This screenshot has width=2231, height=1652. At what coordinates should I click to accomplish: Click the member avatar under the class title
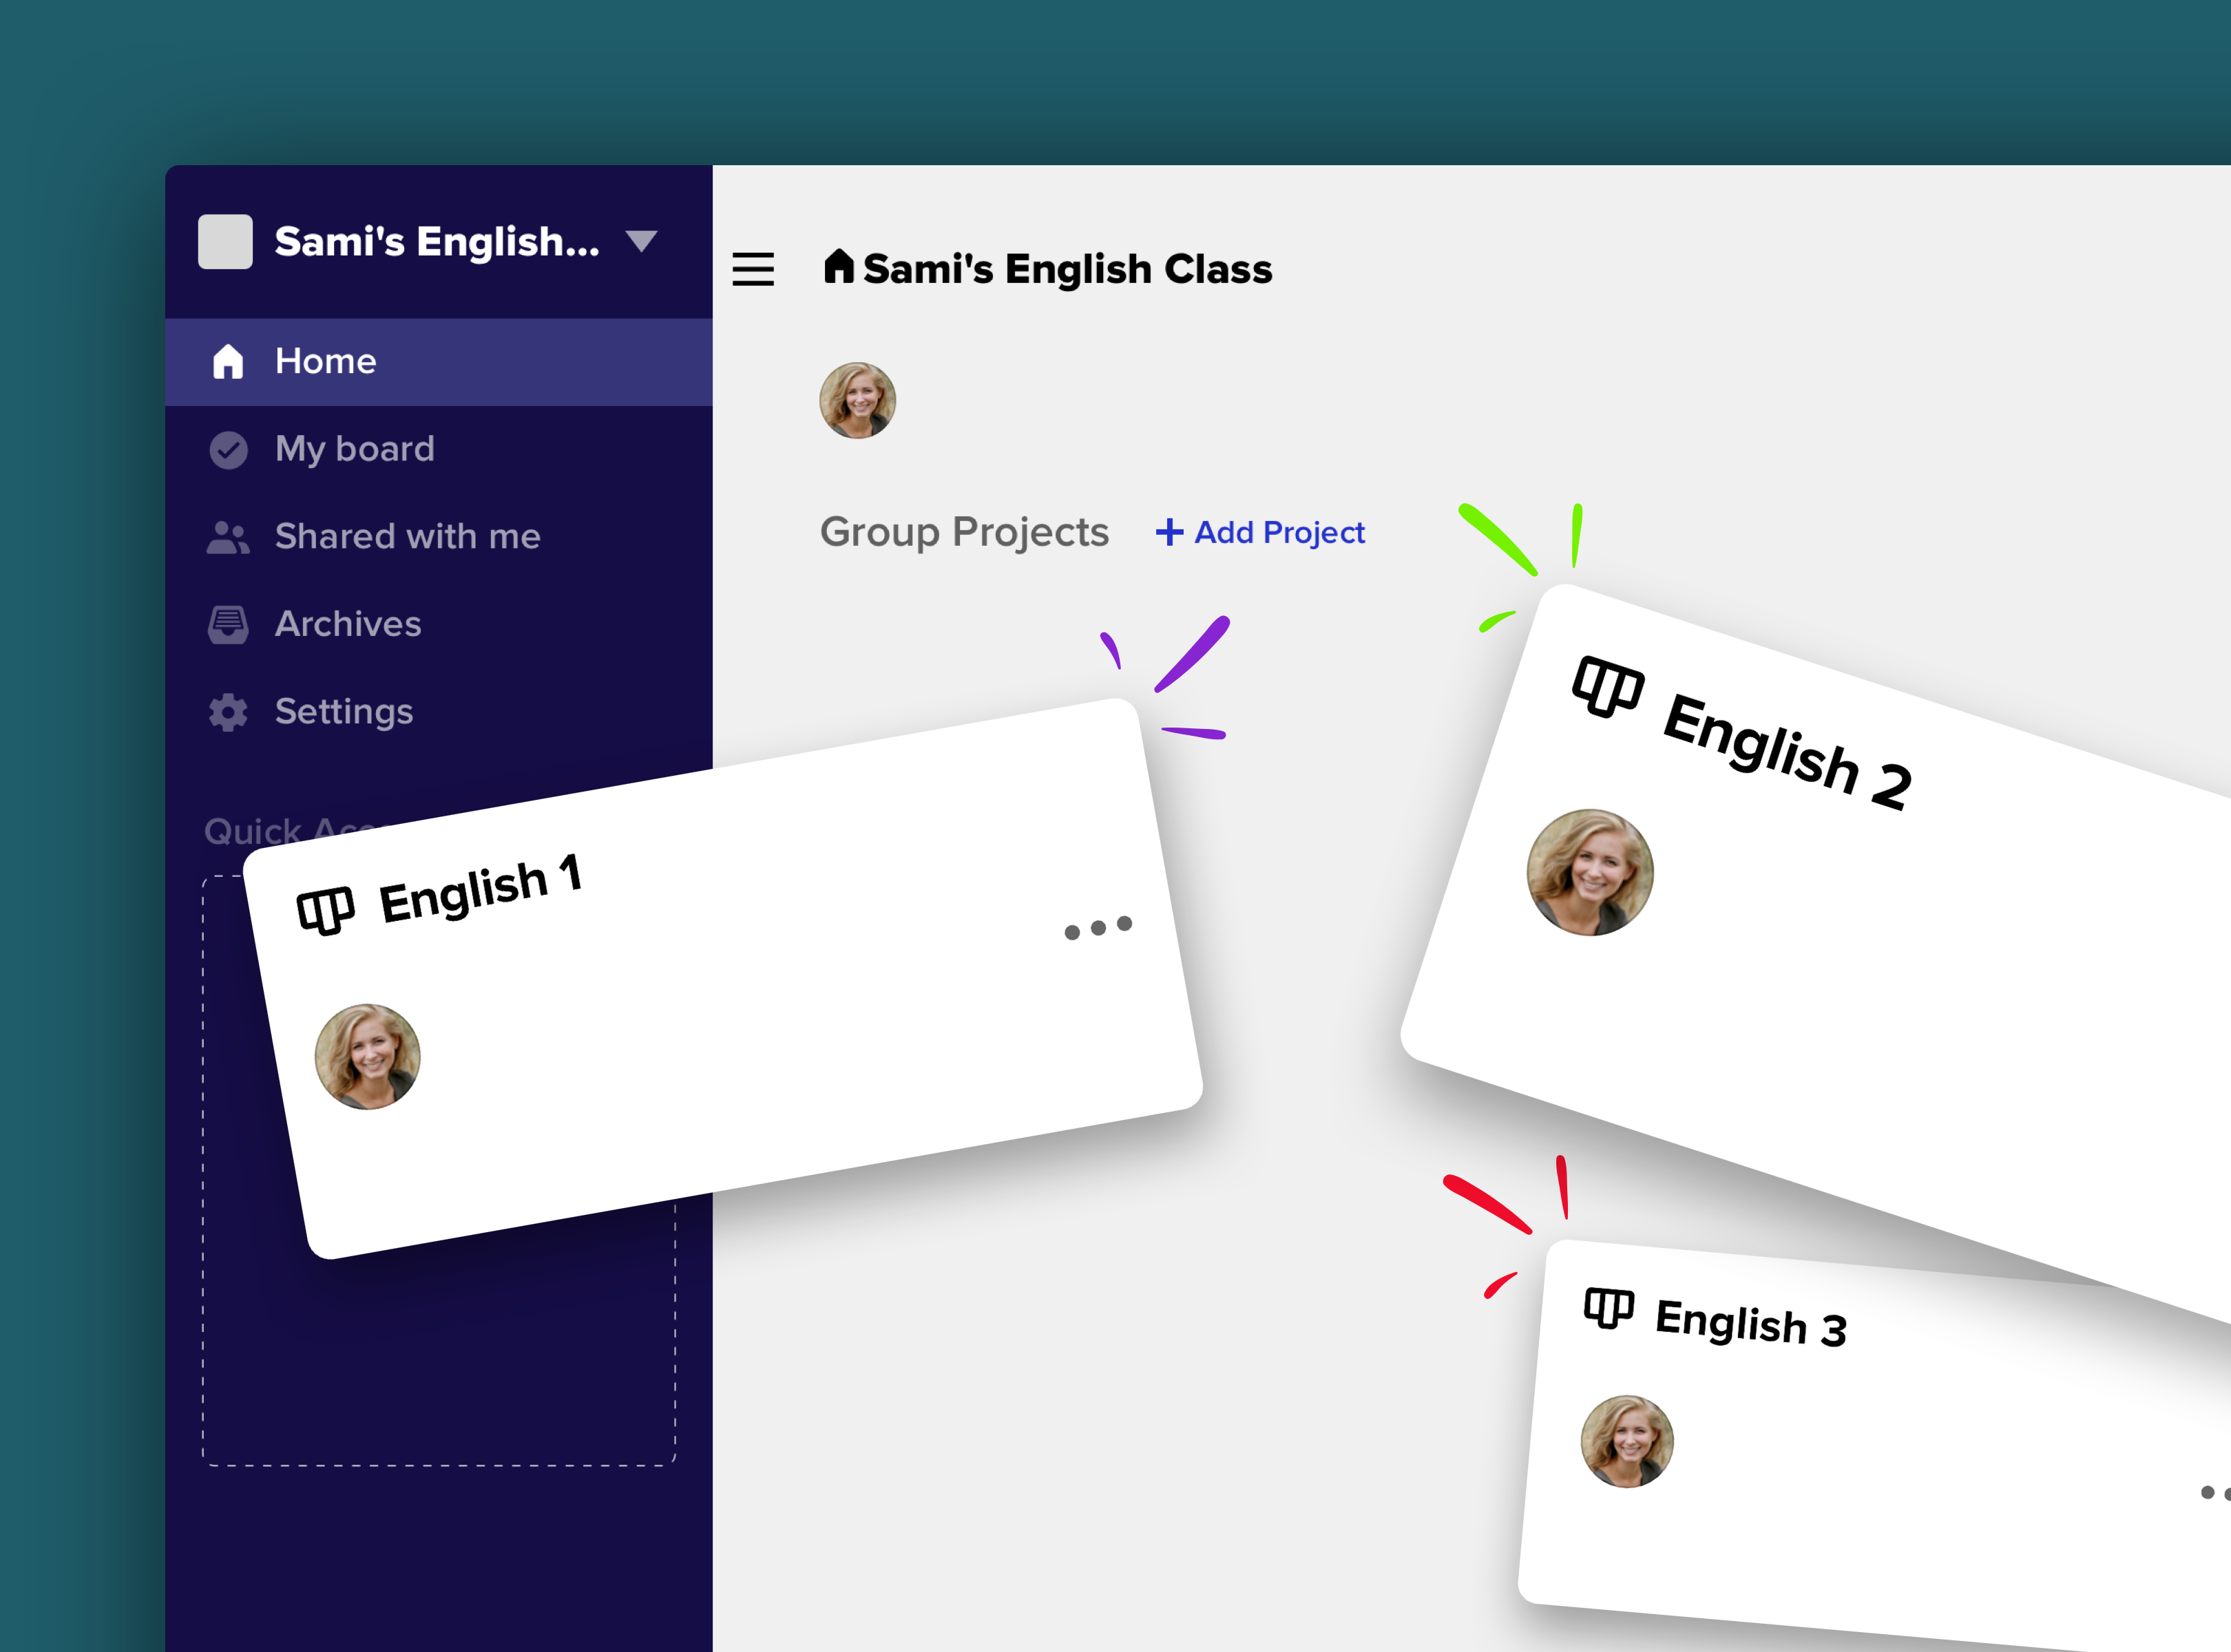coord(857,400)
